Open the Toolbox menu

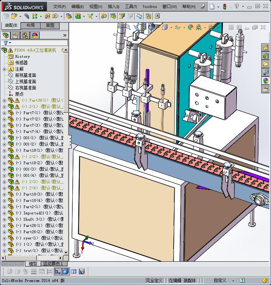coord(150,7)
